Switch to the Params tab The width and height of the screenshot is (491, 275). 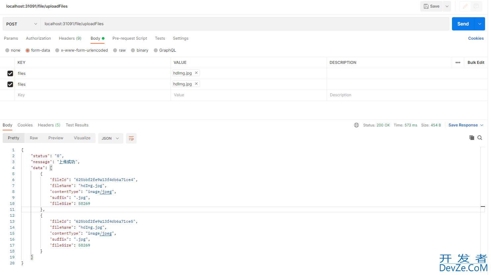coord(11,38)
